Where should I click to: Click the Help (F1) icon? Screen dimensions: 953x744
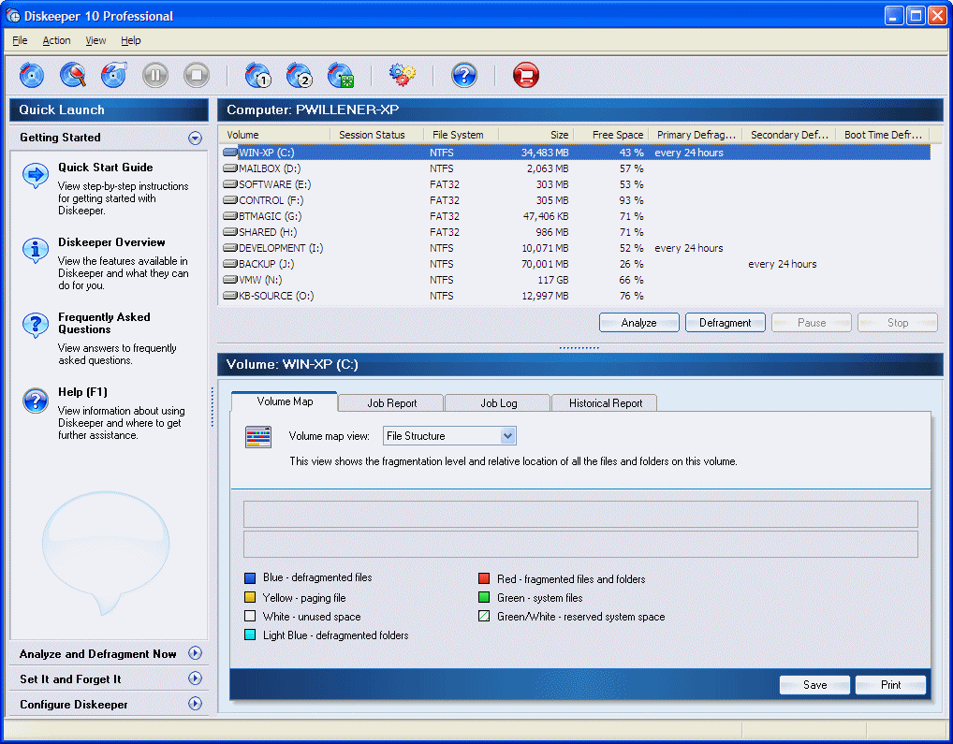(36, 401)
